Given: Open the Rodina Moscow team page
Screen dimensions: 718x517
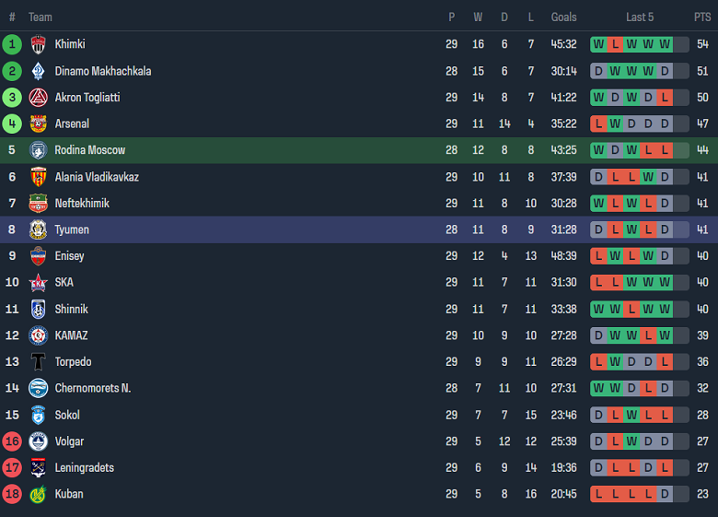Looking at the screenshot, I should tap(89, 150).
